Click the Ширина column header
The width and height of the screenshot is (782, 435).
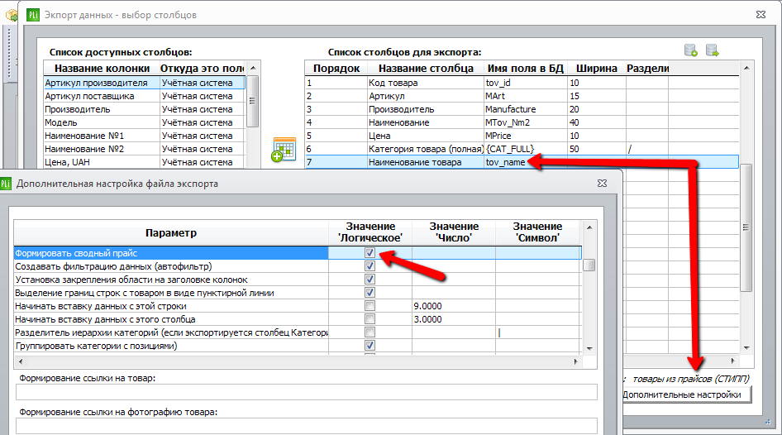click(597, 69)
